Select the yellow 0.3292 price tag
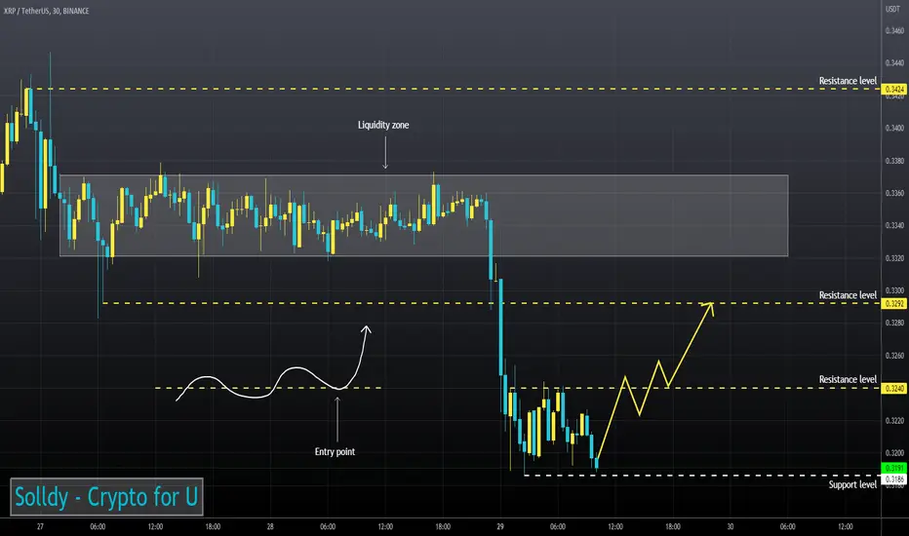Screen dimensions: 909x536 coord(894,304)
